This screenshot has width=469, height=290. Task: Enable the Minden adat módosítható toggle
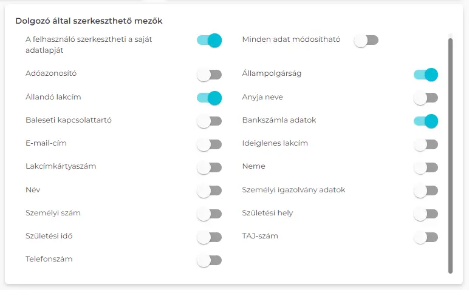(x=366, y=41)
